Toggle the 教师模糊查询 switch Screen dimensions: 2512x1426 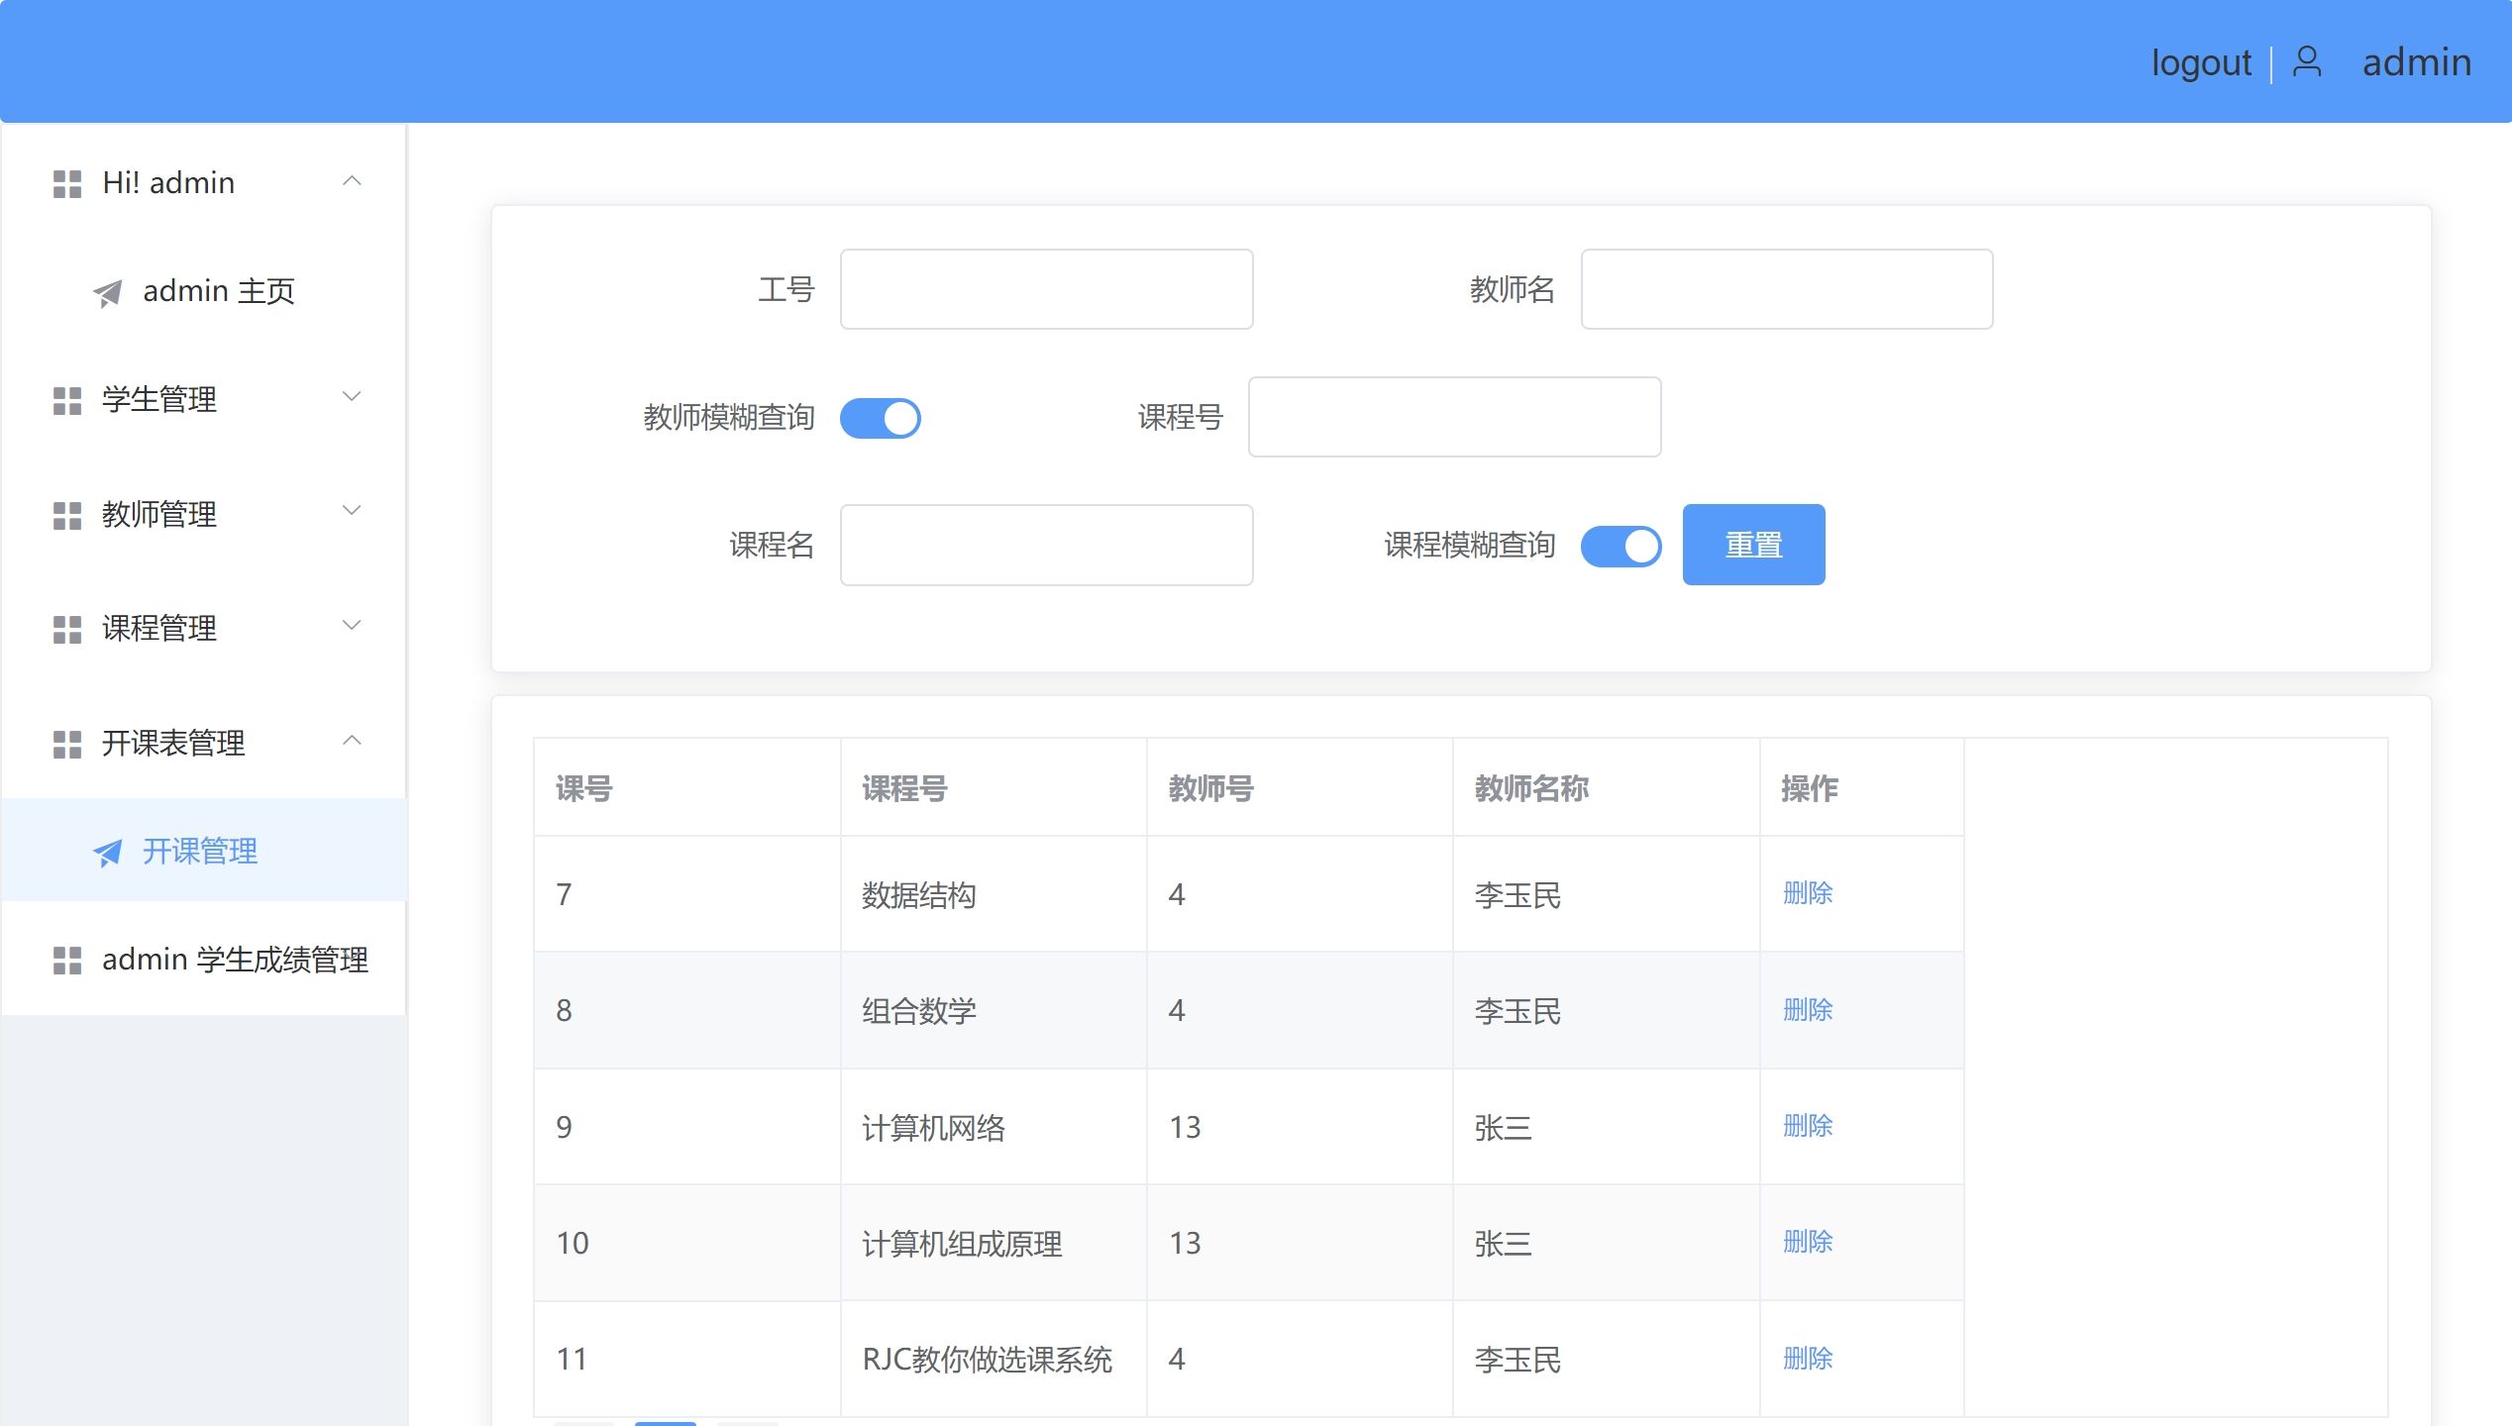[881, 418]
